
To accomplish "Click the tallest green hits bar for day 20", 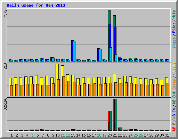I will 109,17.
